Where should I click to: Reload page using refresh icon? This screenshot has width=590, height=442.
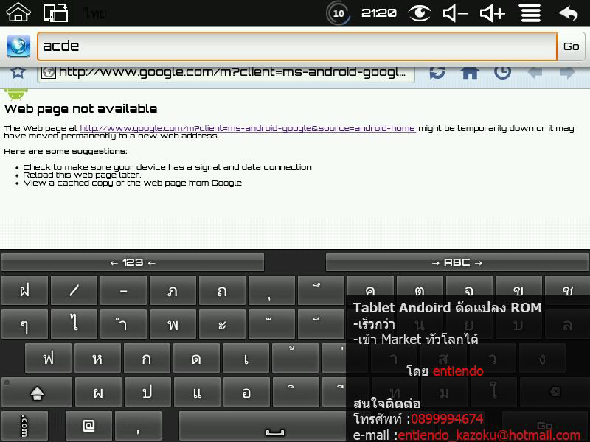[437, 72]
